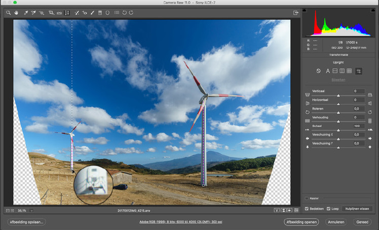Click the rotate-right icon beside Roteren

coord(370,112)
